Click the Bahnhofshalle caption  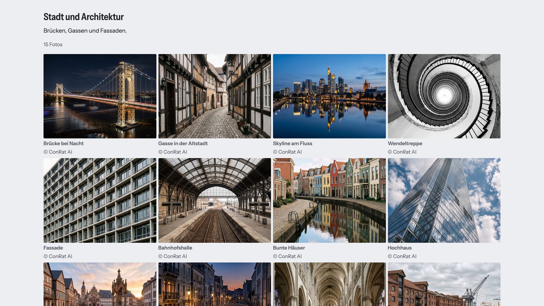(x=175, y=248)
